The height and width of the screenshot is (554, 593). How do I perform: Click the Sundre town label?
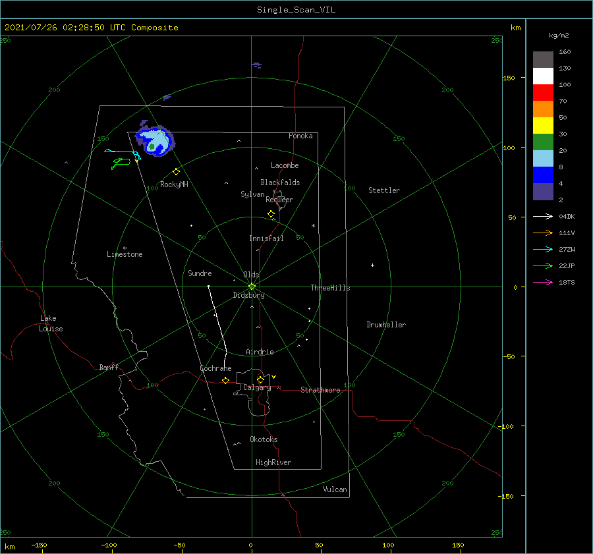(200, 273)
